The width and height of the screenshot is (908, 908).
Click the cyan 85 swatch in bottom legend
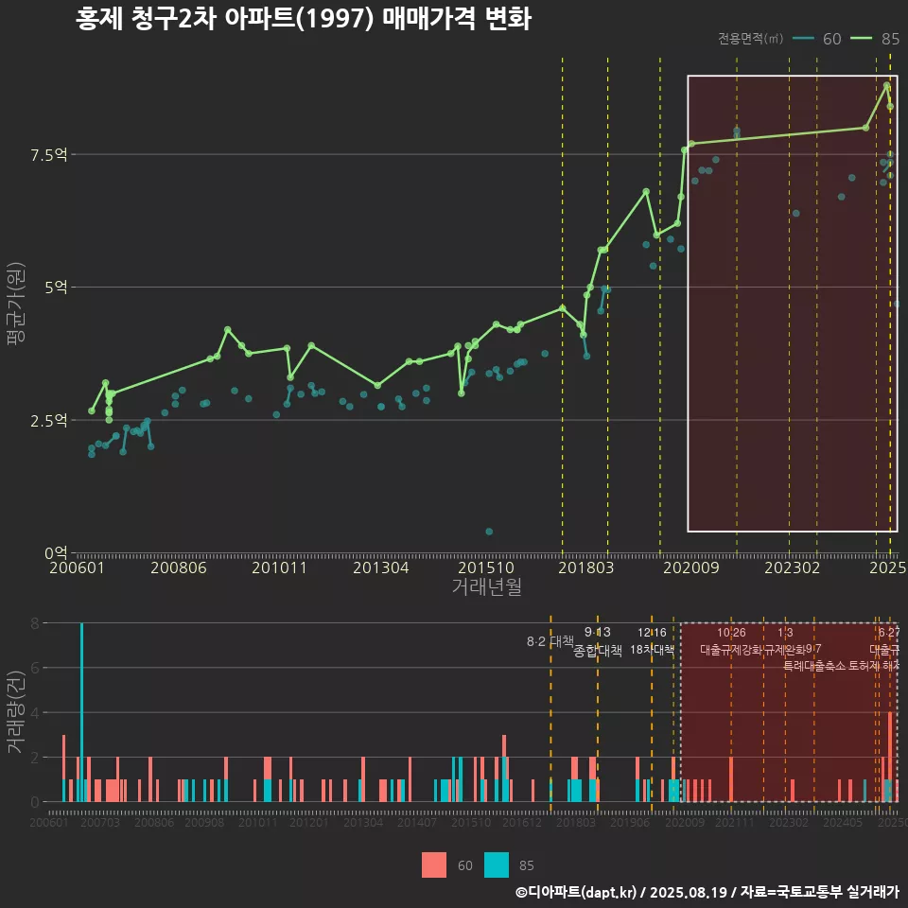(x=497, y=865)
